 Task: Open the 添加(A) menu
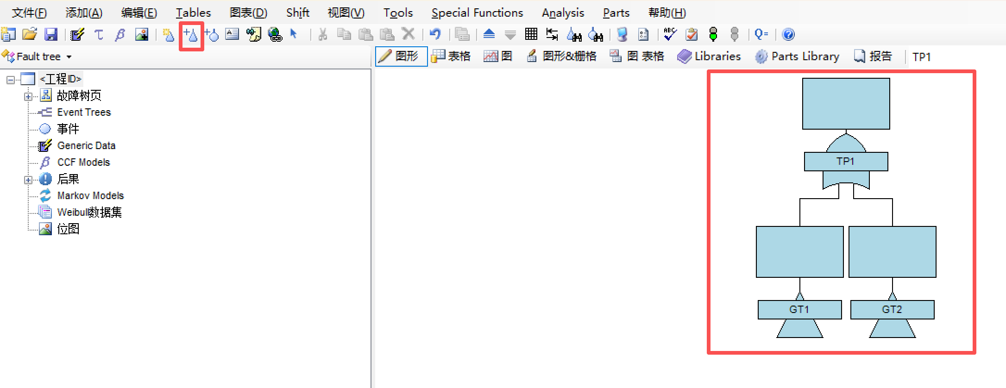[84, 13]
